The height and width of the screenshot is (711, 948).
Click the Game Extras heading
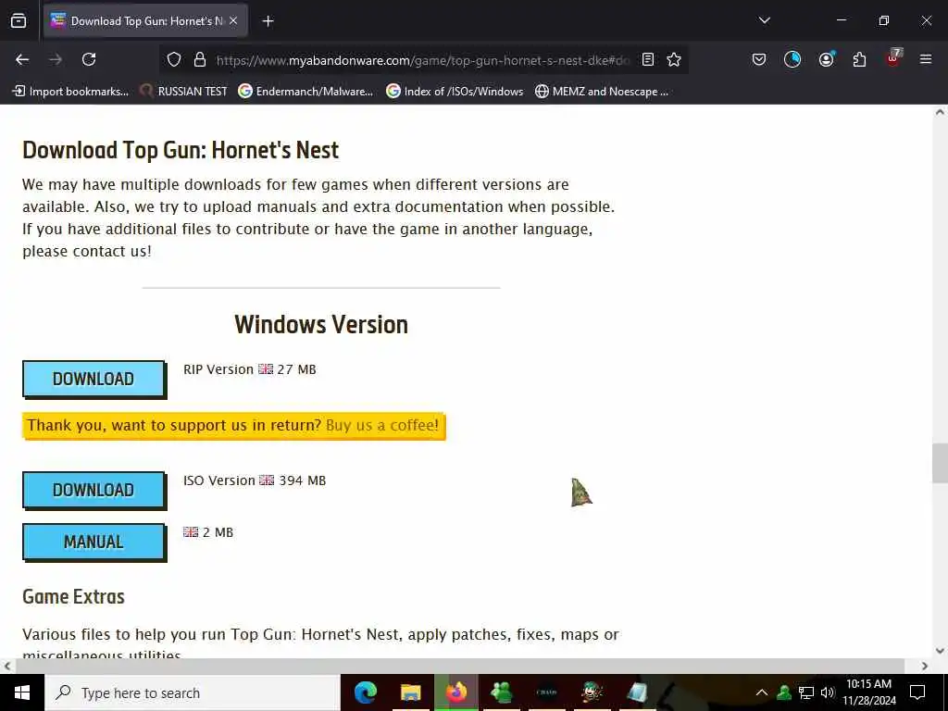[73, 597]
